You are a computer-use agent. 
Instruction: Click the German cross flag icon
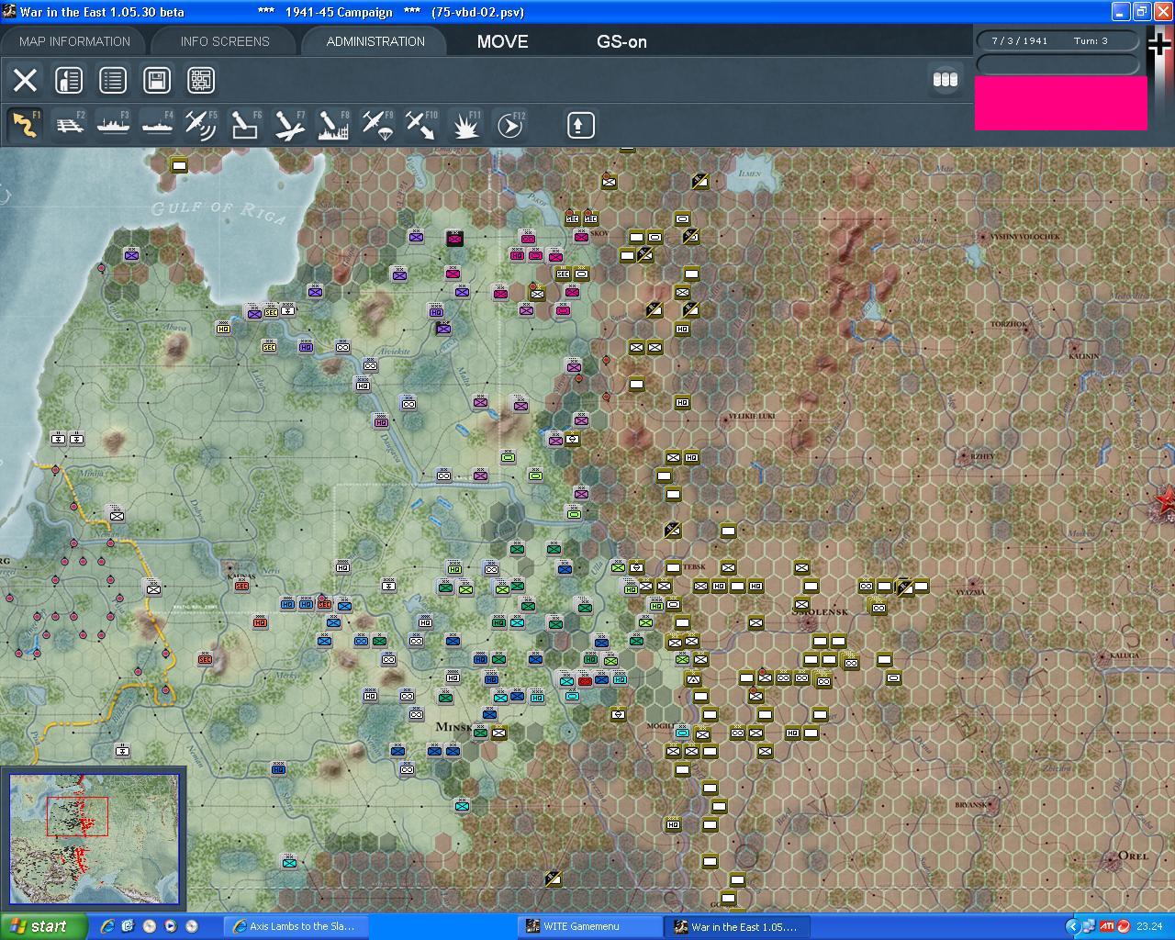point(1160,44)
